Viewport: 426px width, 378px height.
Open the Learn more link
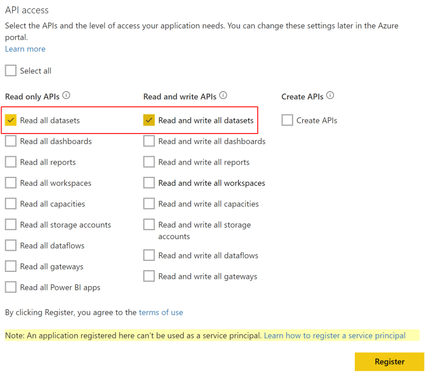click(x=25, y=49)
